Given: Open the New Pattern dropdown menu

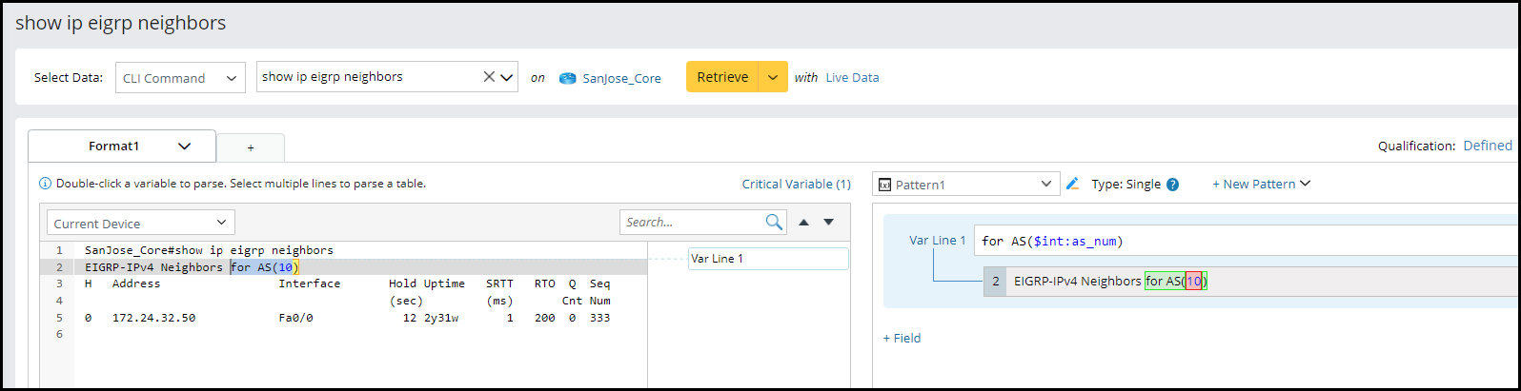Looking at the screenshot, I should click(1261, 184).
